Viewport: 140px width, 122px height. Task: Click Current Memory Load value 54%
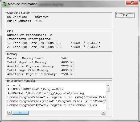coord(64,58)
